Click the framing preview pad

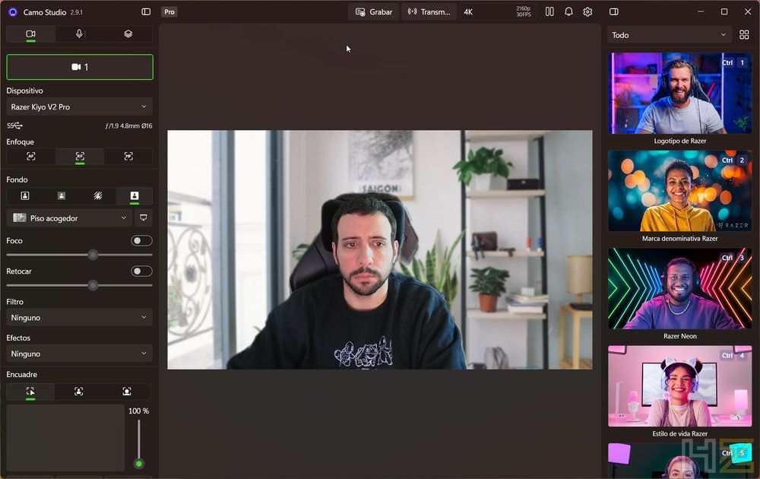point(65,438)
